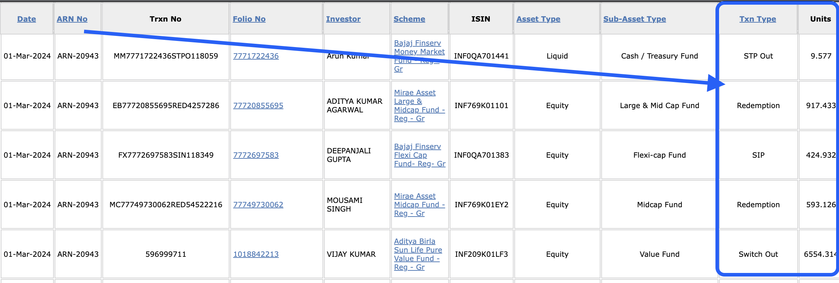
Task: Click ISIN INF769K01101 cell
Action: tap(481, 106)
